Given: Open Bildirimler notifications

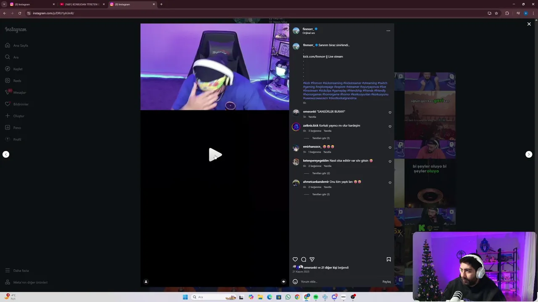Looking at the screenshot, I should [17, 104].
